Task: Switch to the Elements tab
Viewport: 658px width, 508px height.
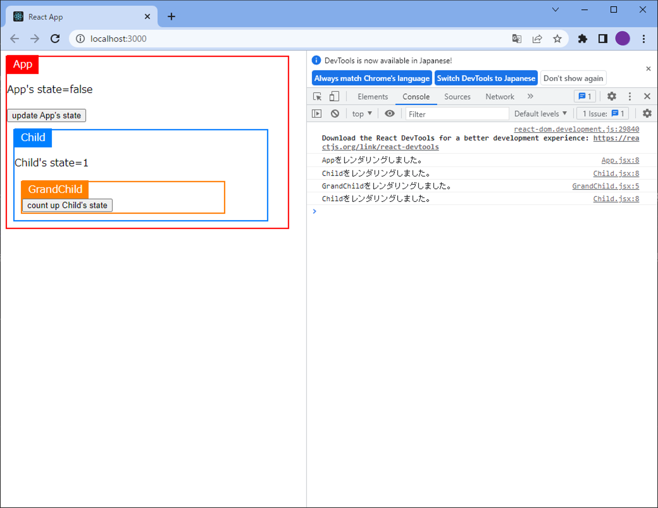Action: click(x=373, y=97)
